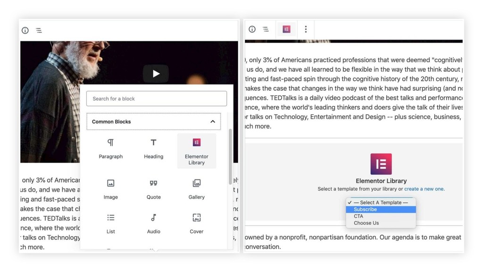Screen dimensions: 483x272
Task: Insert the Elementor Library block
Action: click(x=197, y=151)
